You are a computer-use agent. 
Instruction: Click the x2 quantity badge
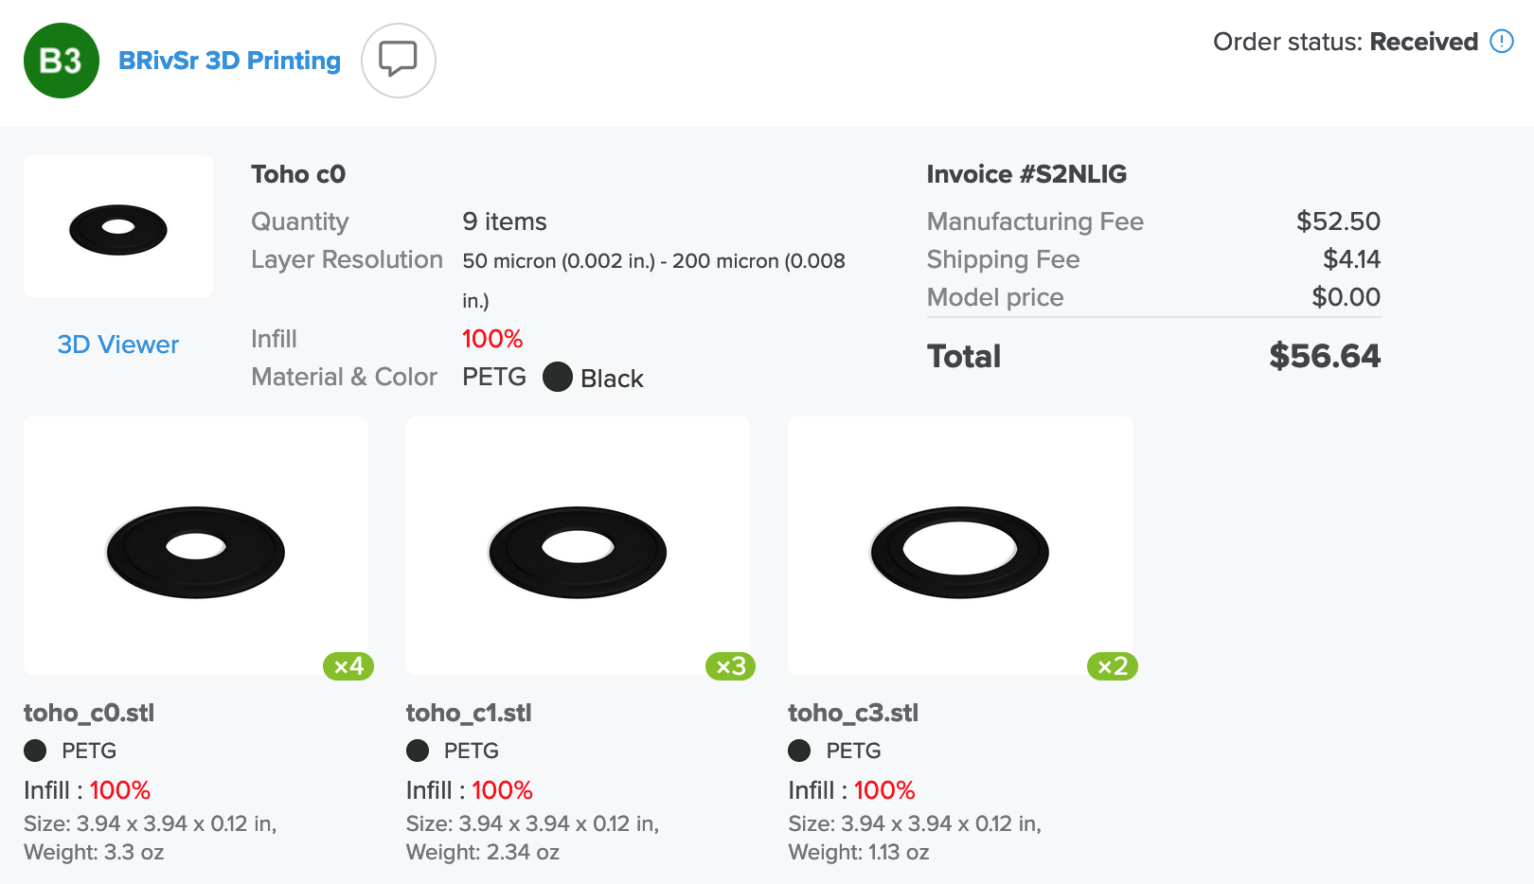(x=1113, y=666)
